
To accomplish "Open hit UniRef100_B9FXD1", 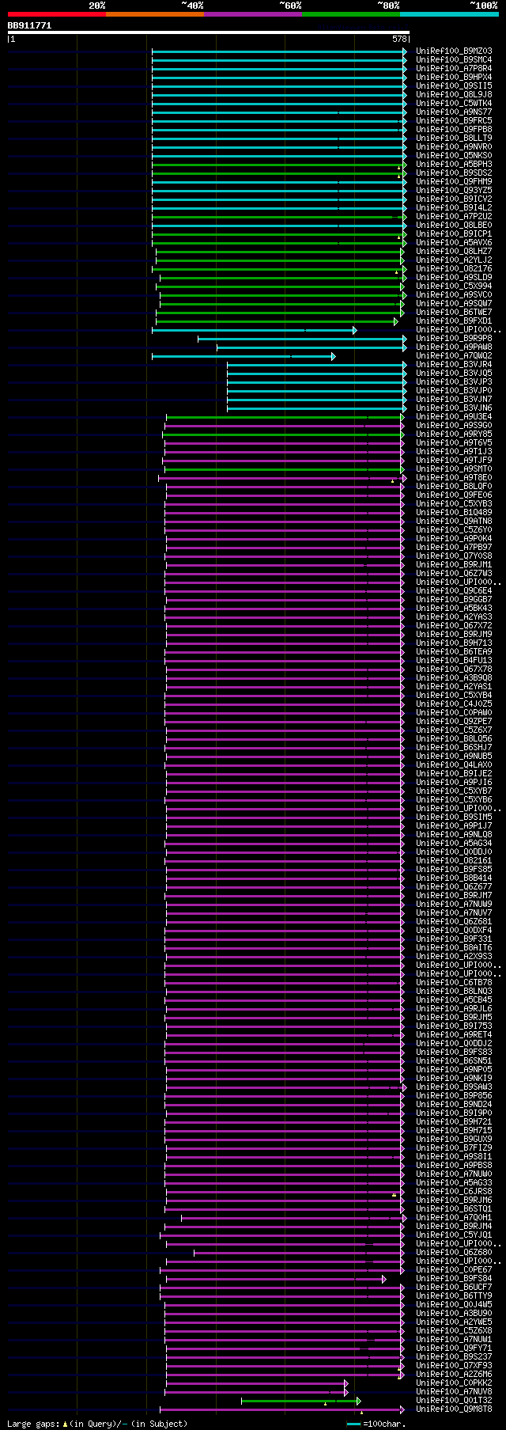I will pyautogui.click(x=454, y=321).
